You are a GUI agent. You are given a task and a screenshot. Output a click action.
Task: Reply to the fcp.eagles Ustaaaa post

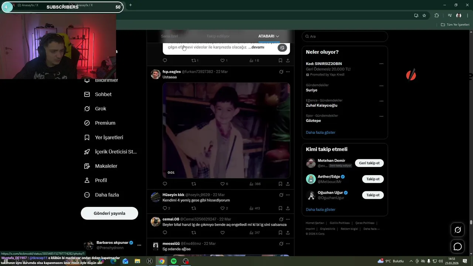click(x=165, y=184)
